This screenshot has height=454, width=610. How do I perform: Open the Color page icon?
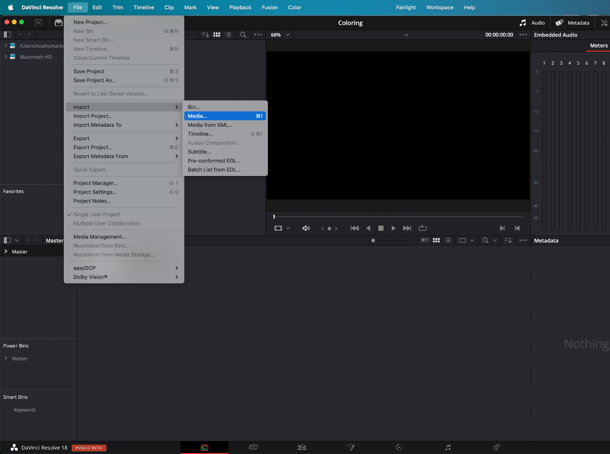[x=399, y=448]
